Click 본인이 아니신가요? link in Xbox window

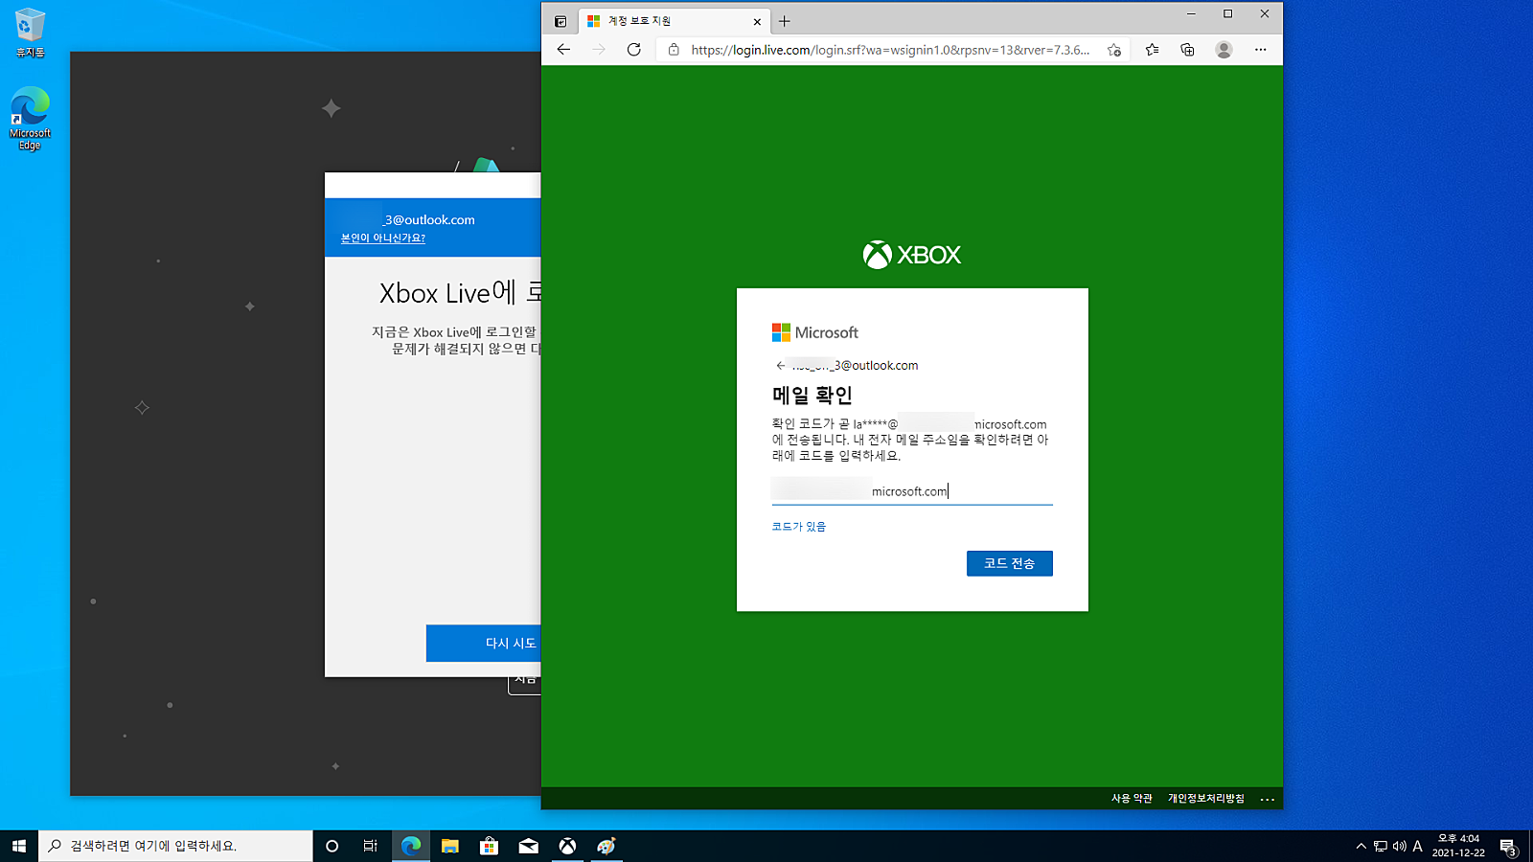click(x=383, y=238)
